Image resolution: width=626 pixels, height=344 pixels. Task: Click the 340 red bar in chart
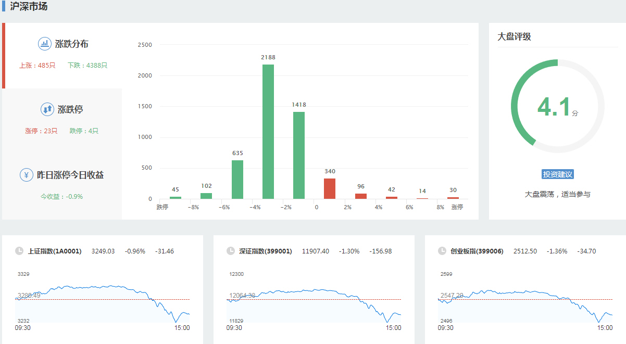330,188
